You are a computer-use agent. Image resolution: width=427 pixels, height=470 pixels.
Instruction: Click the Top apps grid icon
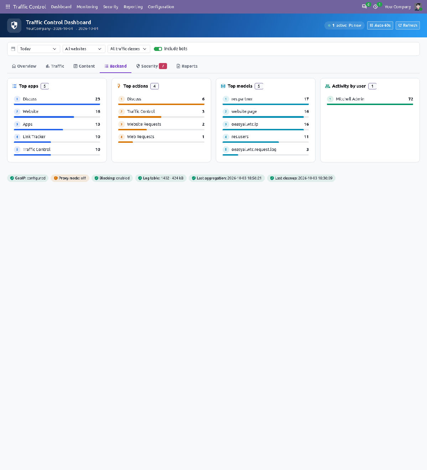tap(14, 86)
